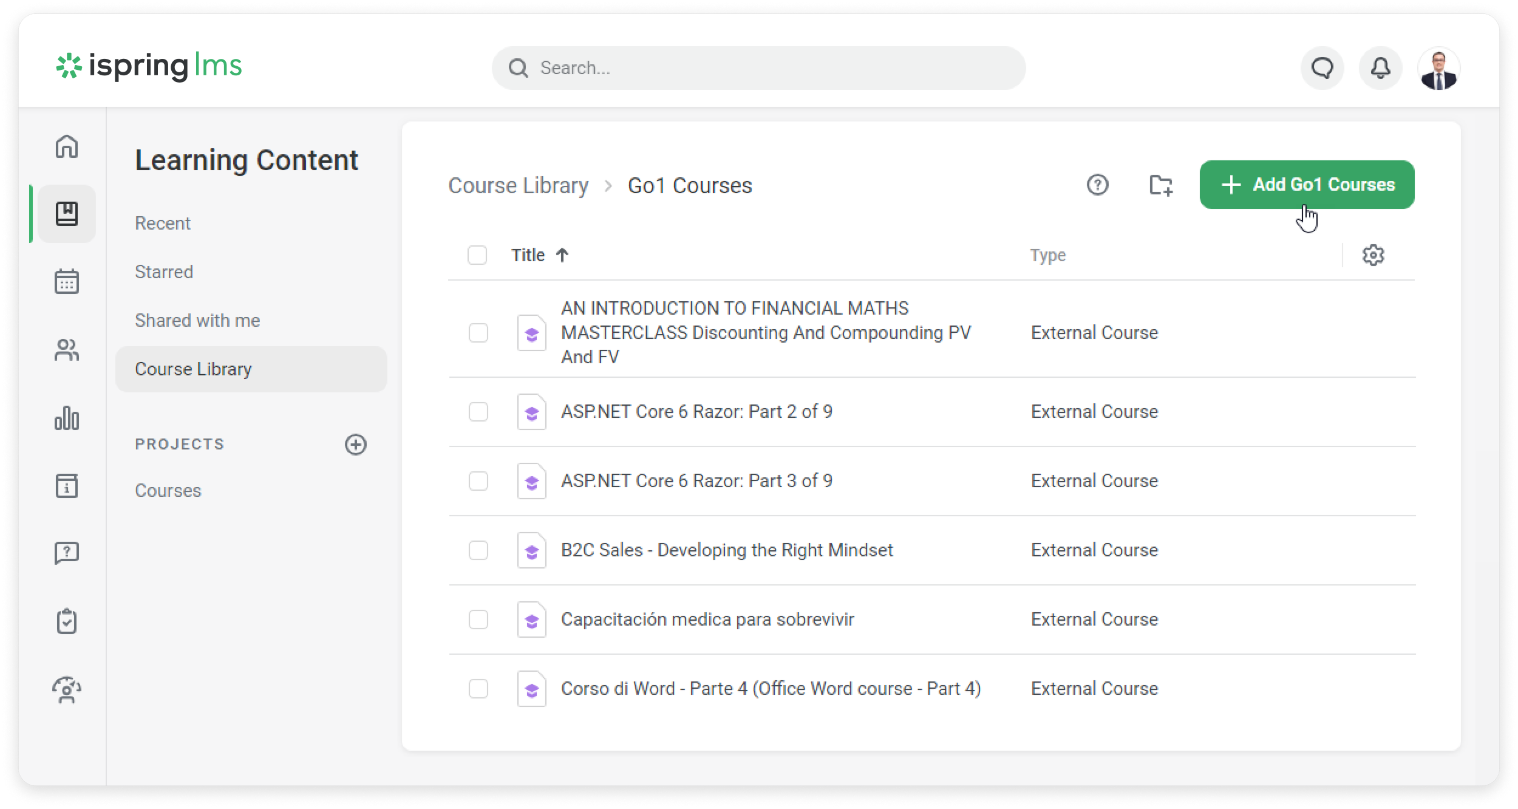1518x809 pixels.
Task: Click the Add Go1 Courses button
Action: coord(1307,185)
